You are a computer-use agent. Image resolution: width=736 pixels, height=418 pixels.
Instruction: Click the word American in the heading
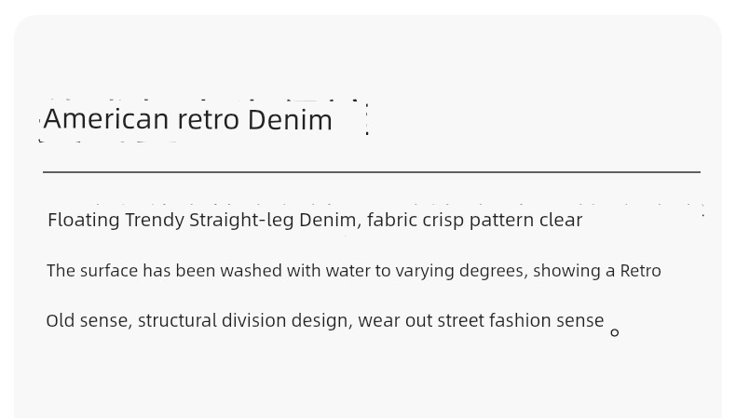(106, 119)
